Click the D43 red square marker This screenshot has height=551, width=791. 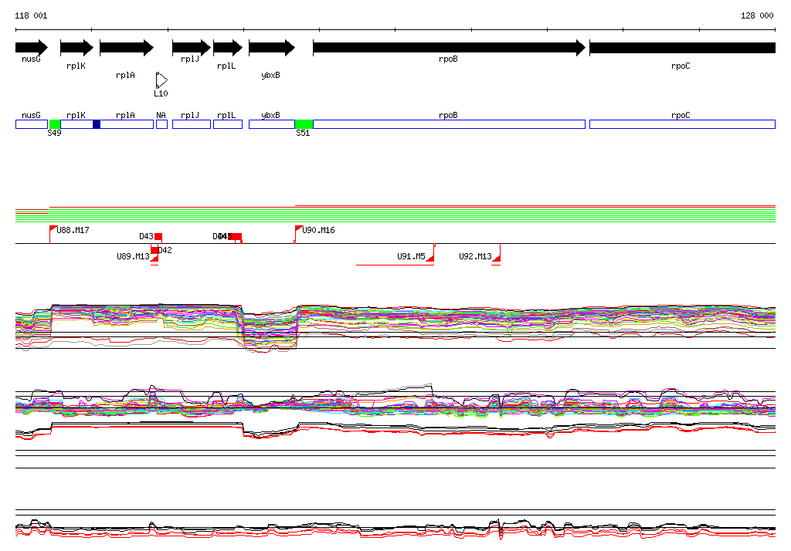click(x=158, y=236)
